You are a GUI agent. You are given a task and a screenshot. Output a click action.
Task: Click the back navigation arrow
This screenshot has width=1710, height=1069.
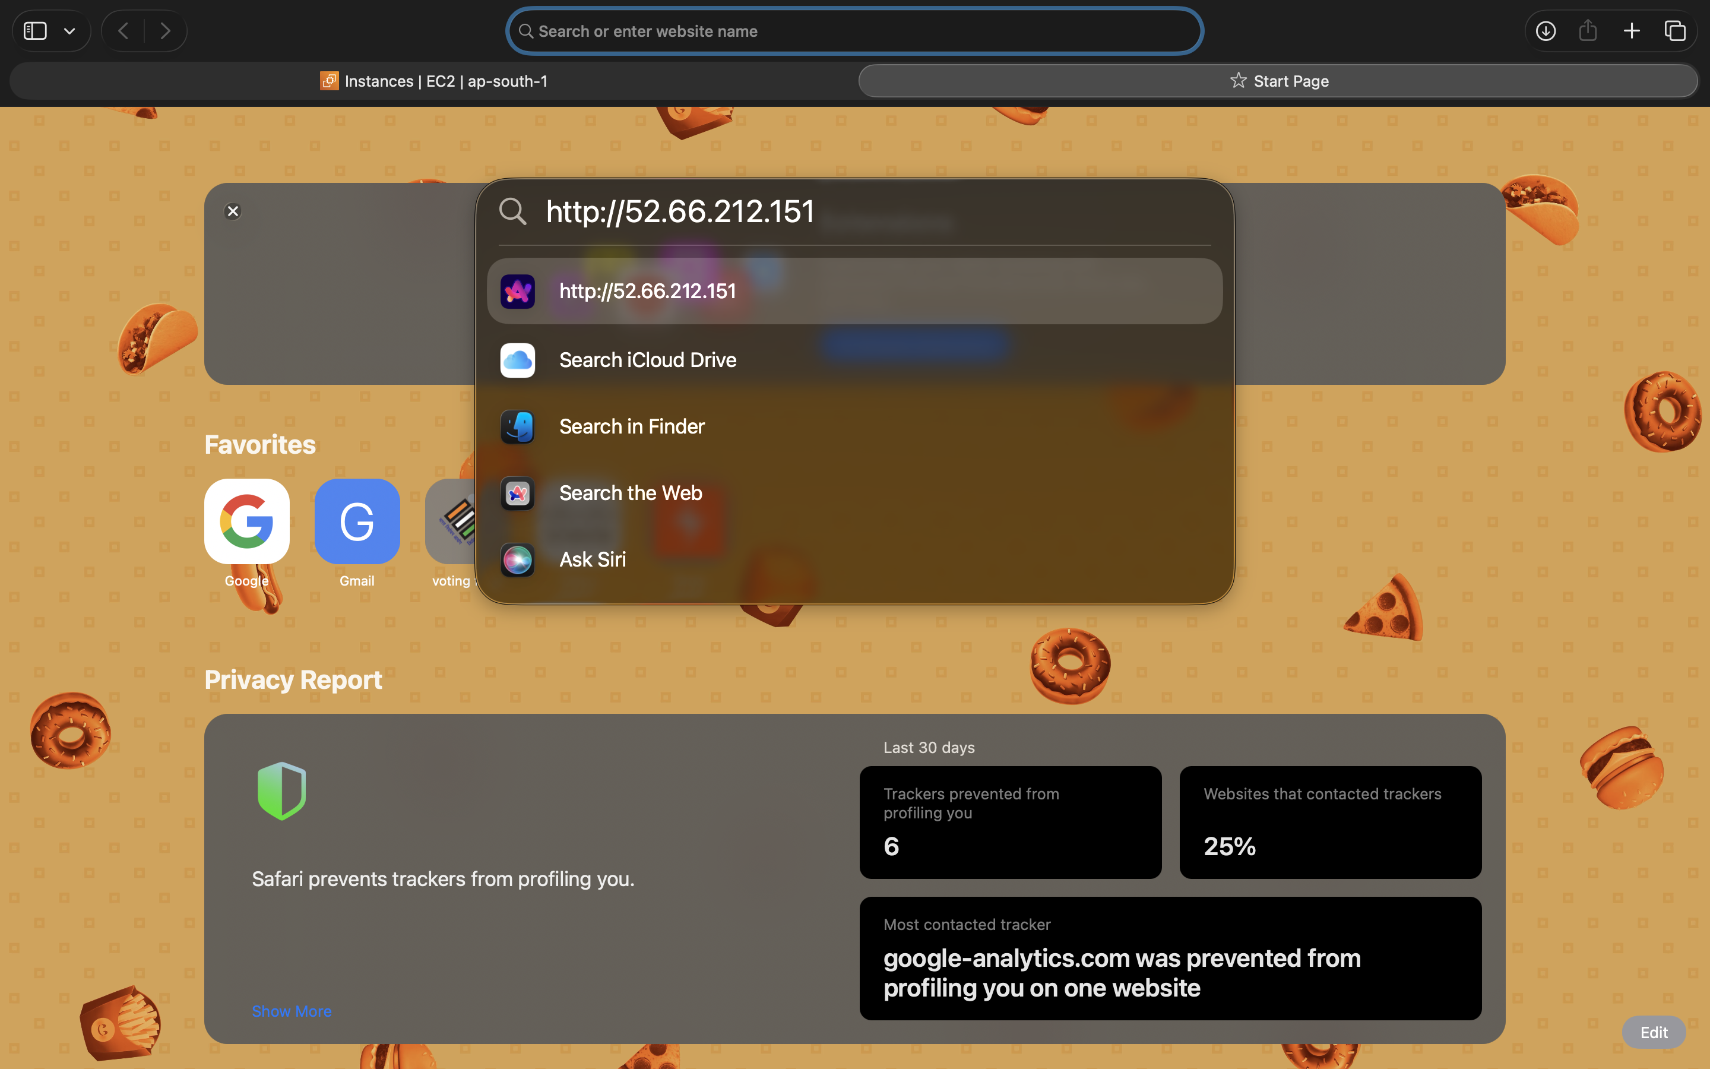pyautogui.click(x=123, y=31)
